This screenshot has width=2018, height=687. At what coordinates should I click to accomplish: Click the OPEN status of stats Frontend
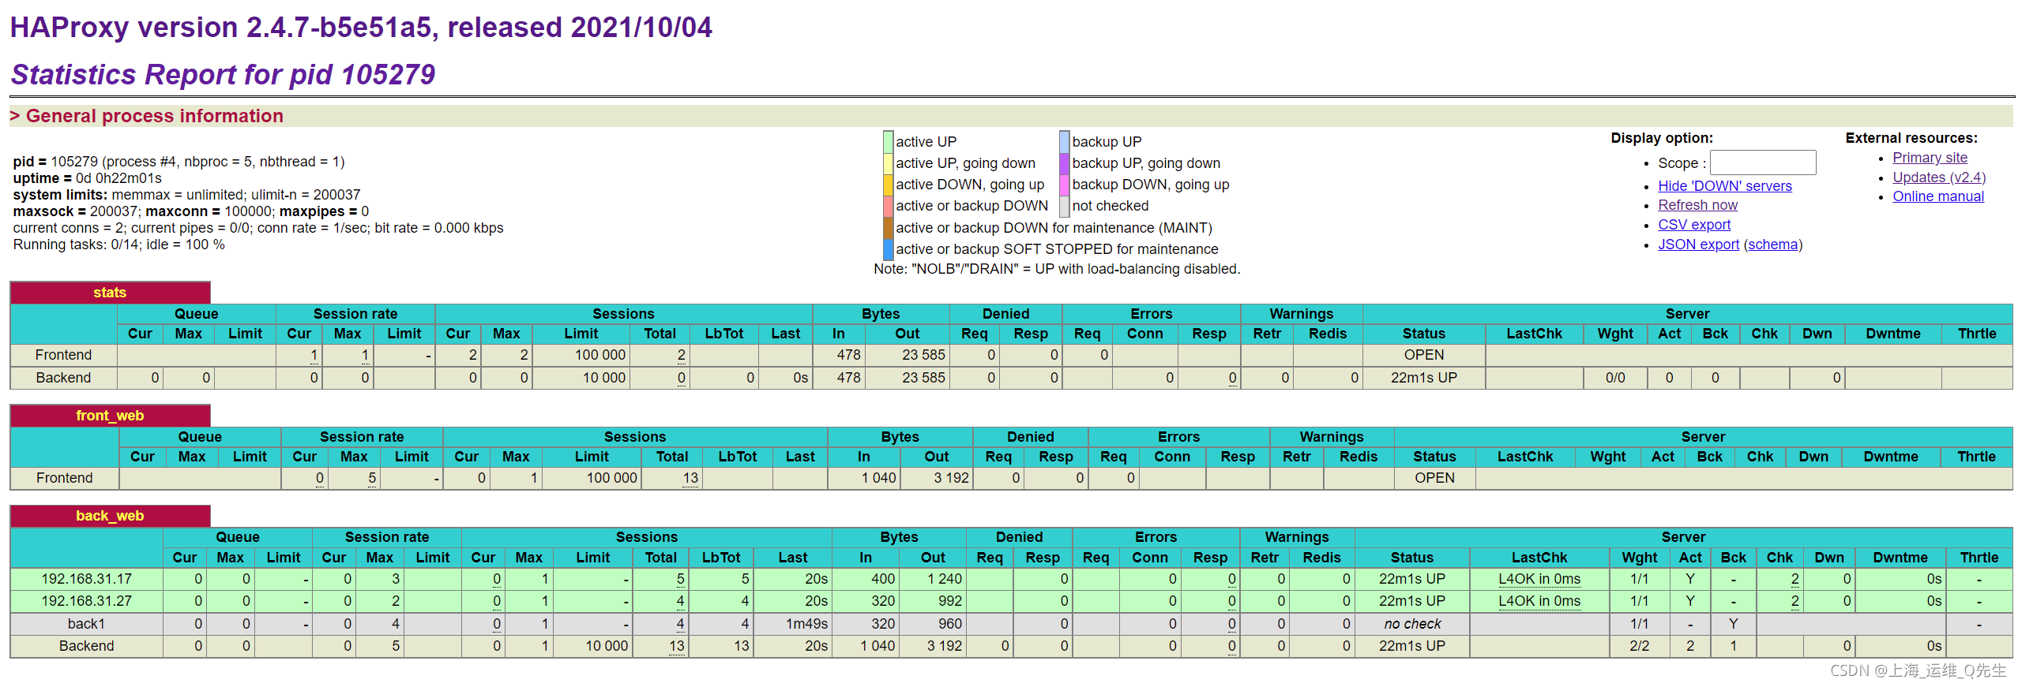coord(1423,355)
